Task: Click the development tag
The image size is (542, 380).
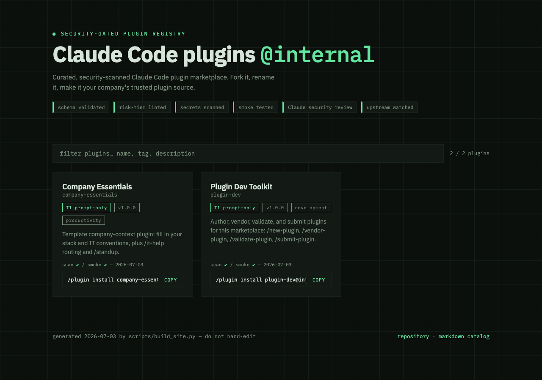Action: [x=311, y=208]
